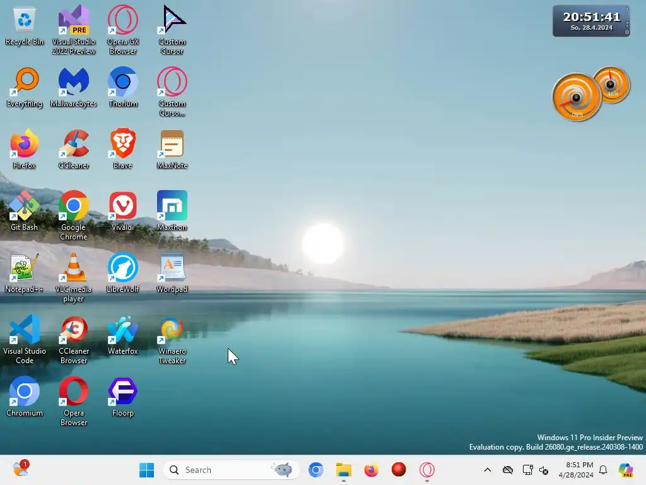The image size is (646, 485).
Task: Launch Visual Studio 2022 Preview shortcut
Action: (74, 30)
